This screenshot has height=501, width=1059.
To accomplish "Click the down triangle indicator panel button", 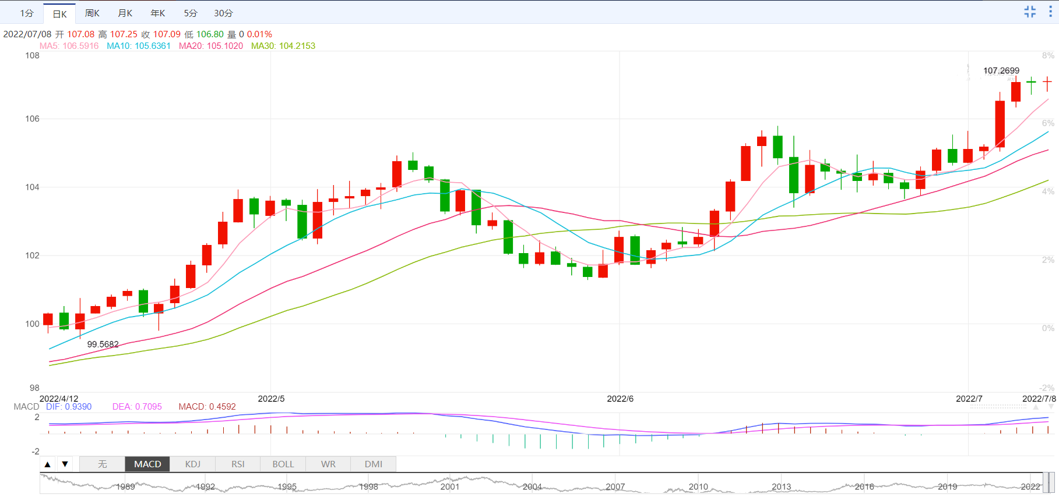I will [x=65, y=464].
